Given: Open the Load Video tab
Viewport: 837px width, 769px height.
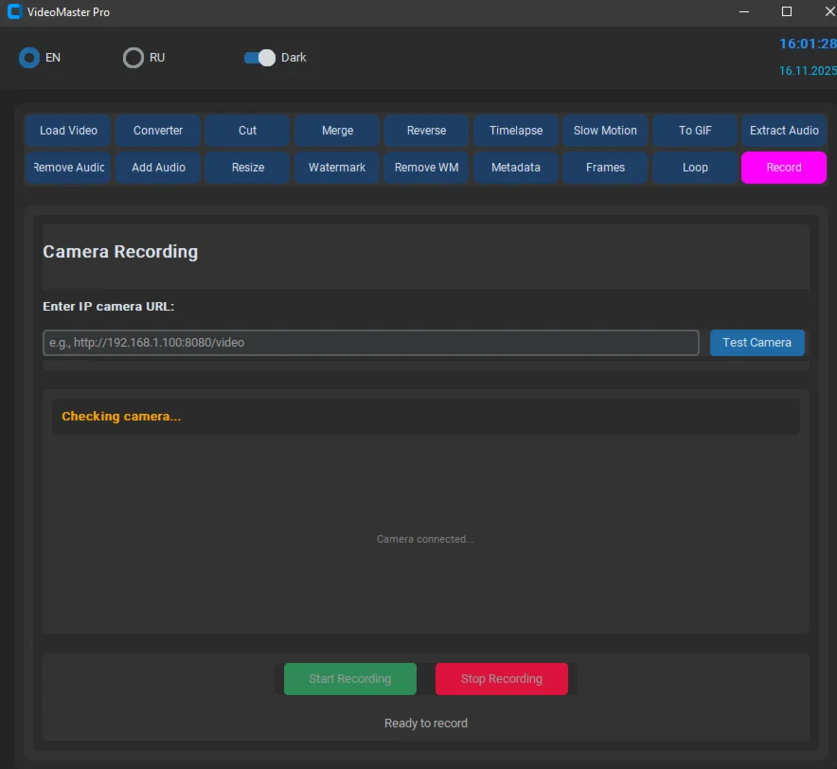Looking at the screenshot, I should (x=68, y=131).
